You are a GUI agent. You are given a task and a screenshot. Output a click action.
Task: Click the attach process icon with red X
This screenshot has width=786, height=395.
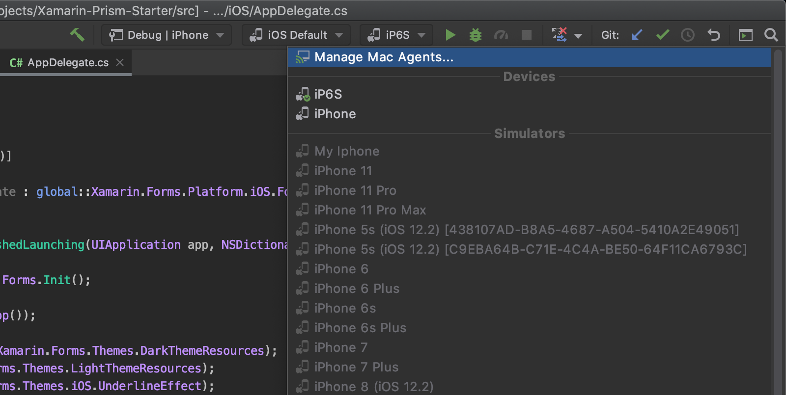tap(559, 35)
